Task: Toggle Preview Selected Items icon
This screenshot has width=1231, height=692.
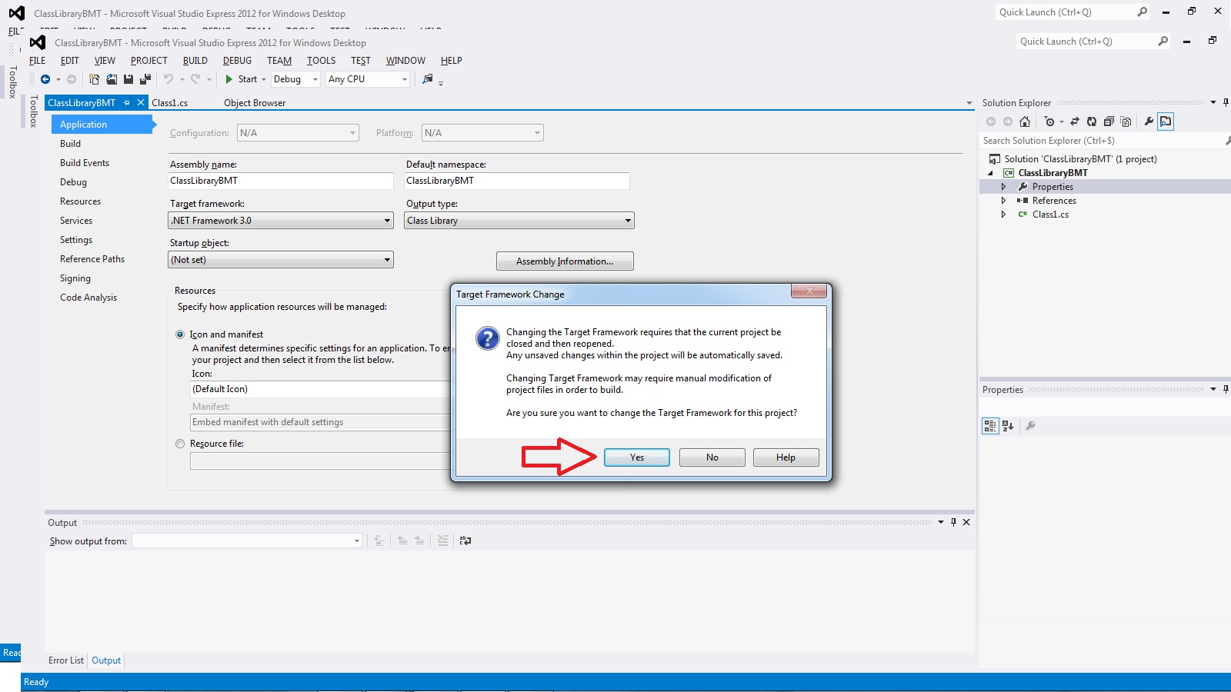Action: point(1166,121)
